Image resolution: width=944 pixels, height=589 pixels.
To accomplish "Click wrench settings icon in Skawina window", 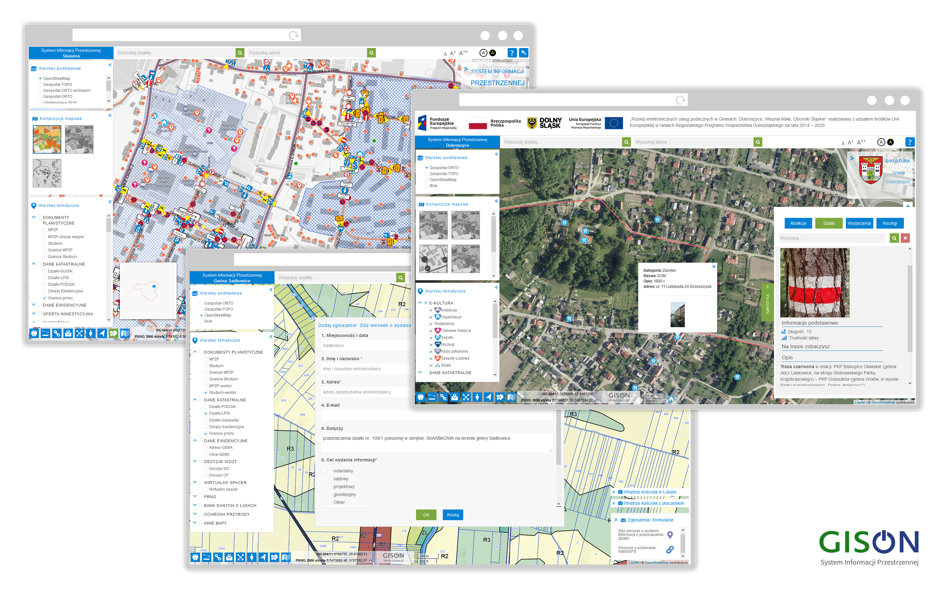I will pos(523,53).
